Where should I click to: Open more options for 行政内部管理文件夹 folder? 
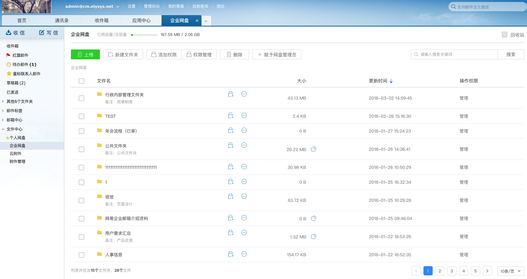tap(244, 94)
